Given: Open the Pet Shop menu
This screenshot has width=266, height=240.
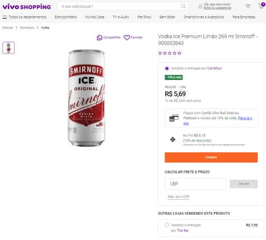Looking at the screenshot, I should pyautogui.click(x=144, y=17).
